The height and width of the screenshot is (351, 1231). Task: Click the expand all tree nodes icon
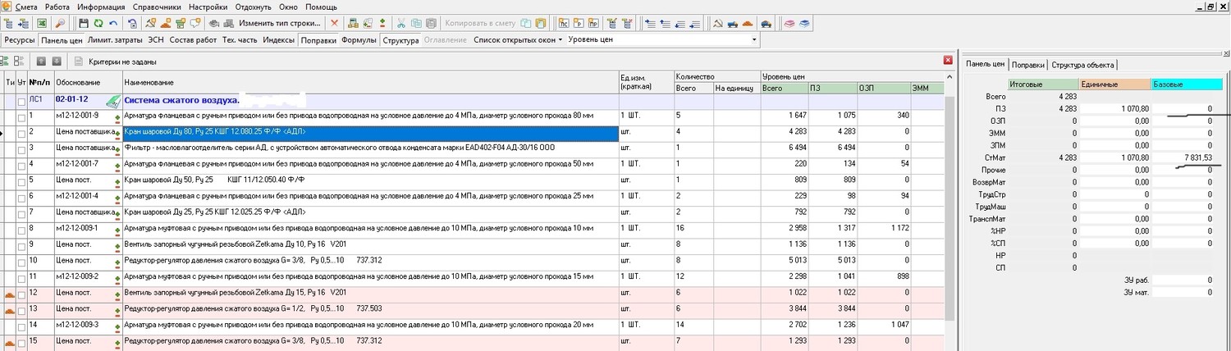click(x=6, y=62)
